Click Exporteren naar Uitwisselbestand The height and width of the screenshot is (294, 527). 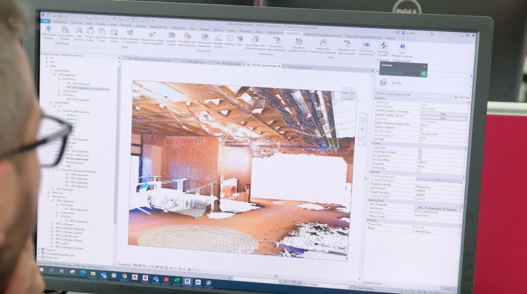(x=255, y=43)
